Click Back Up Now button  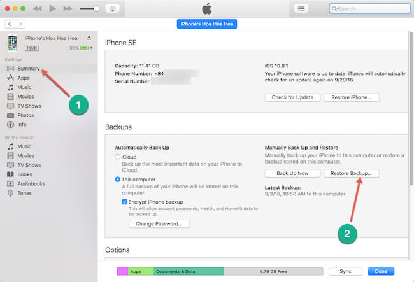292,173
